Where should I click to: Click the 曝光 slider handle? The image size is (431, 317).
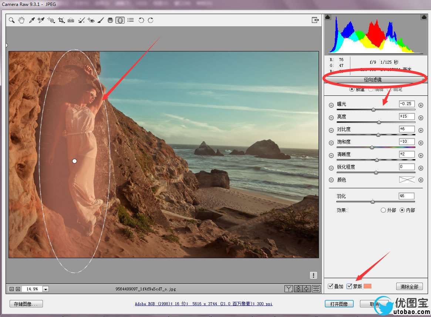pyautogui.click(x=373, y=109)
